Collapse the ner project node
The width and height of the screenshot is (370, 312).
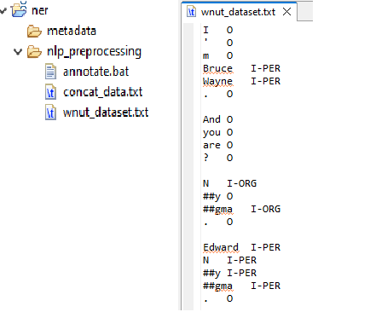pos(3,11)
